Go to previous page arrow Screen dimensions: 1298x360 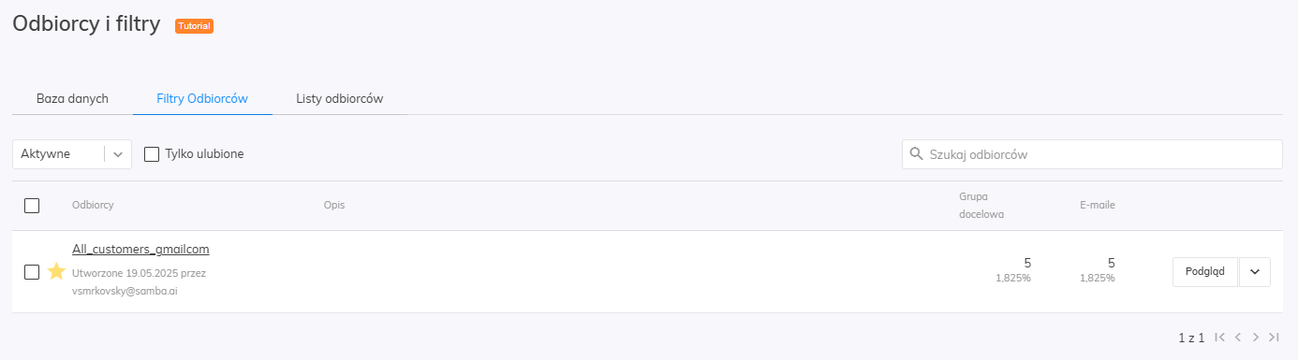click(x=1238, y=337)
